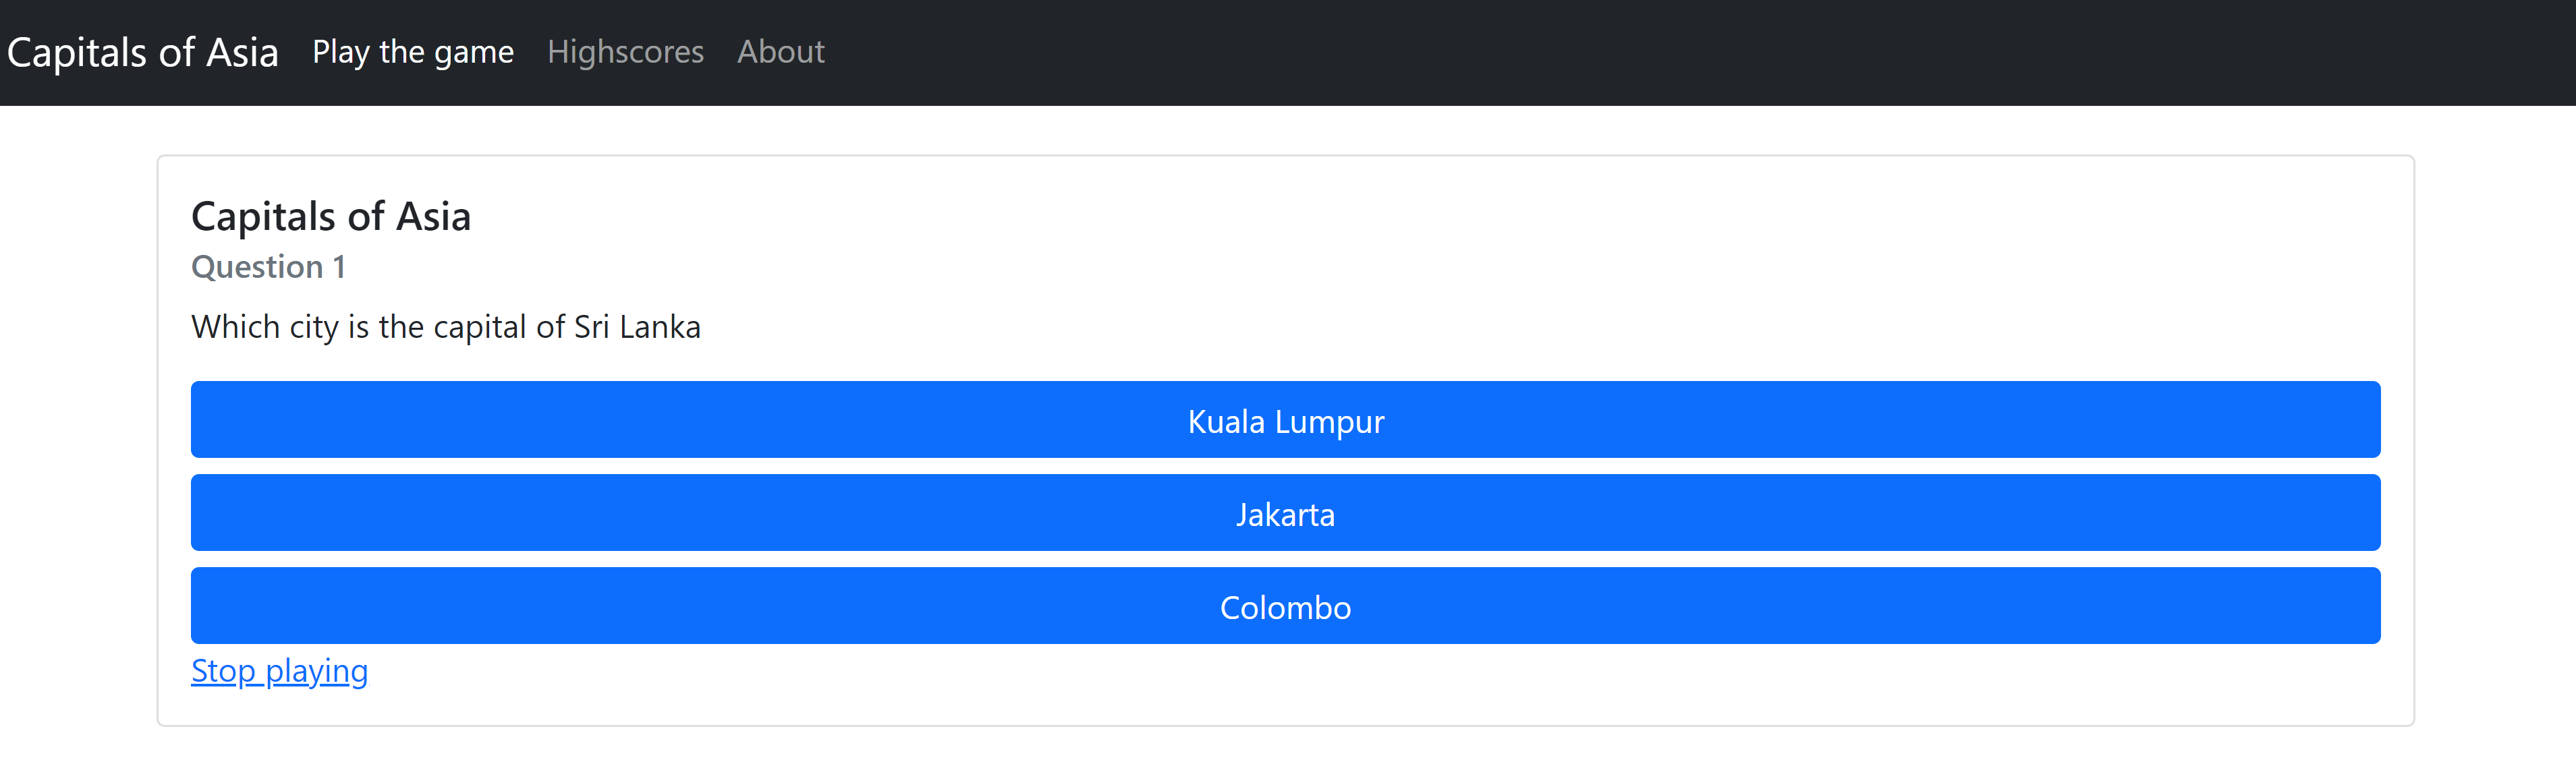The width and height of the screenshot is (2576, 760).
Task: Submit Colombo using the bottom answer button
Action: click(1285, 606)
